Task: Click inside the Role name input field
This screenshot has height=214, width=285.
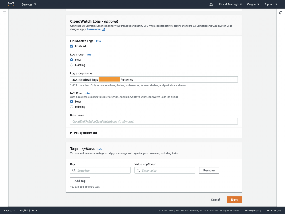Action: pyautogui.click(x=154, y=121)
